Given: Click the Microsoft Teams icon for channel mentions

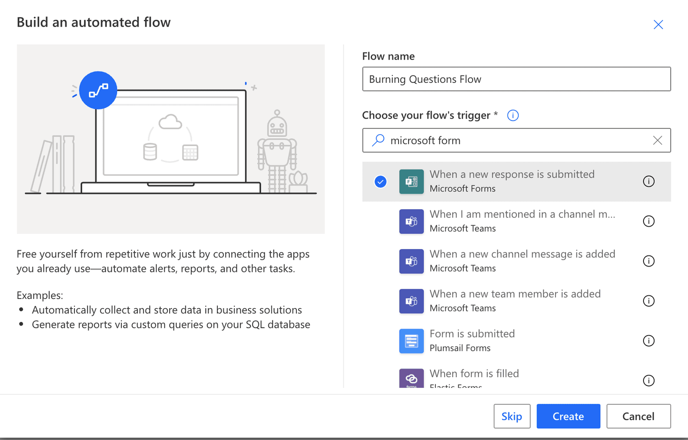Looking at the screenshot, I should click(x=411, y=221).
